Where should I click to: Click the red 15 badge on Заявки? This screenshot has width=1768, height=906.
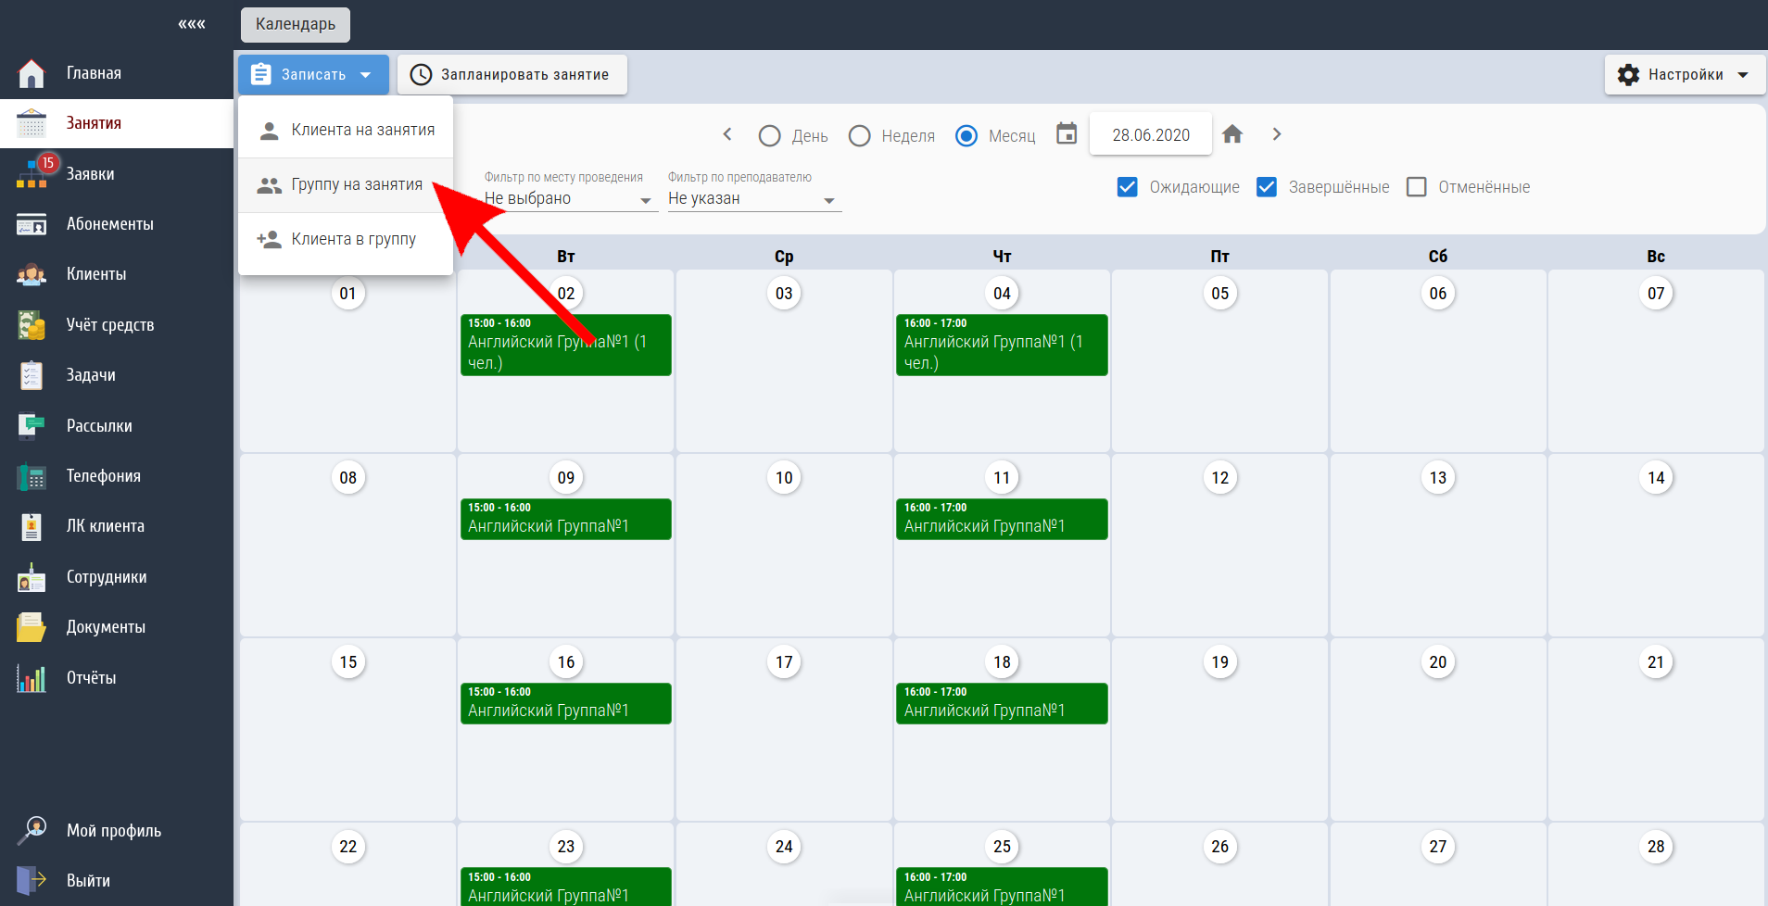pyautogui.click(x=48, y=163)
